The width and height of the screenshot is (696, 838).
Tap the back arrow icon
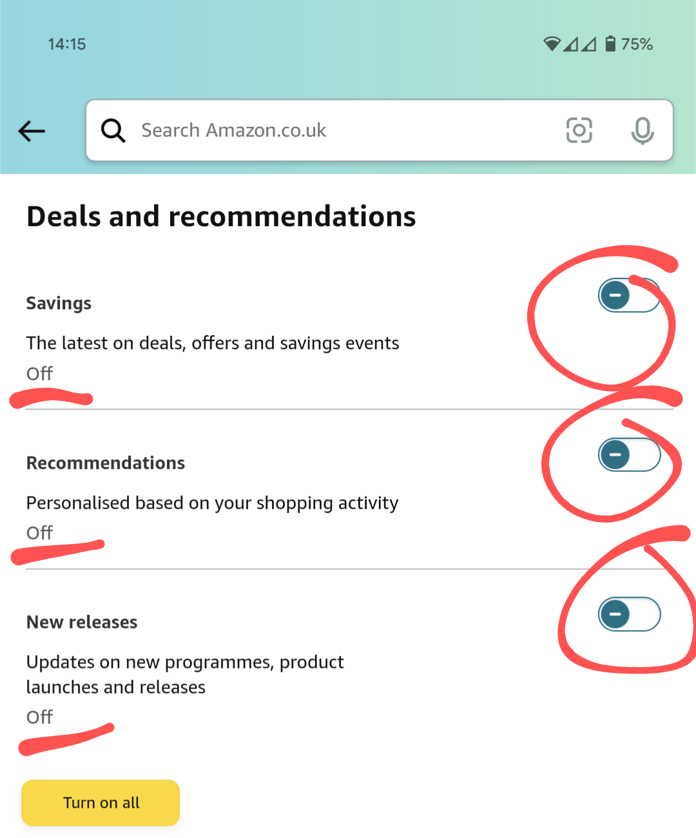(32, 131)
